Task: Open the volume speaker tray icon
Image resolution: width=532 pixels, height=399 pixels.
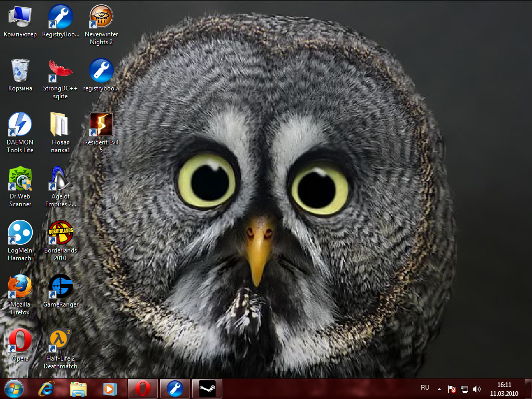Action: tap(477, 389)
